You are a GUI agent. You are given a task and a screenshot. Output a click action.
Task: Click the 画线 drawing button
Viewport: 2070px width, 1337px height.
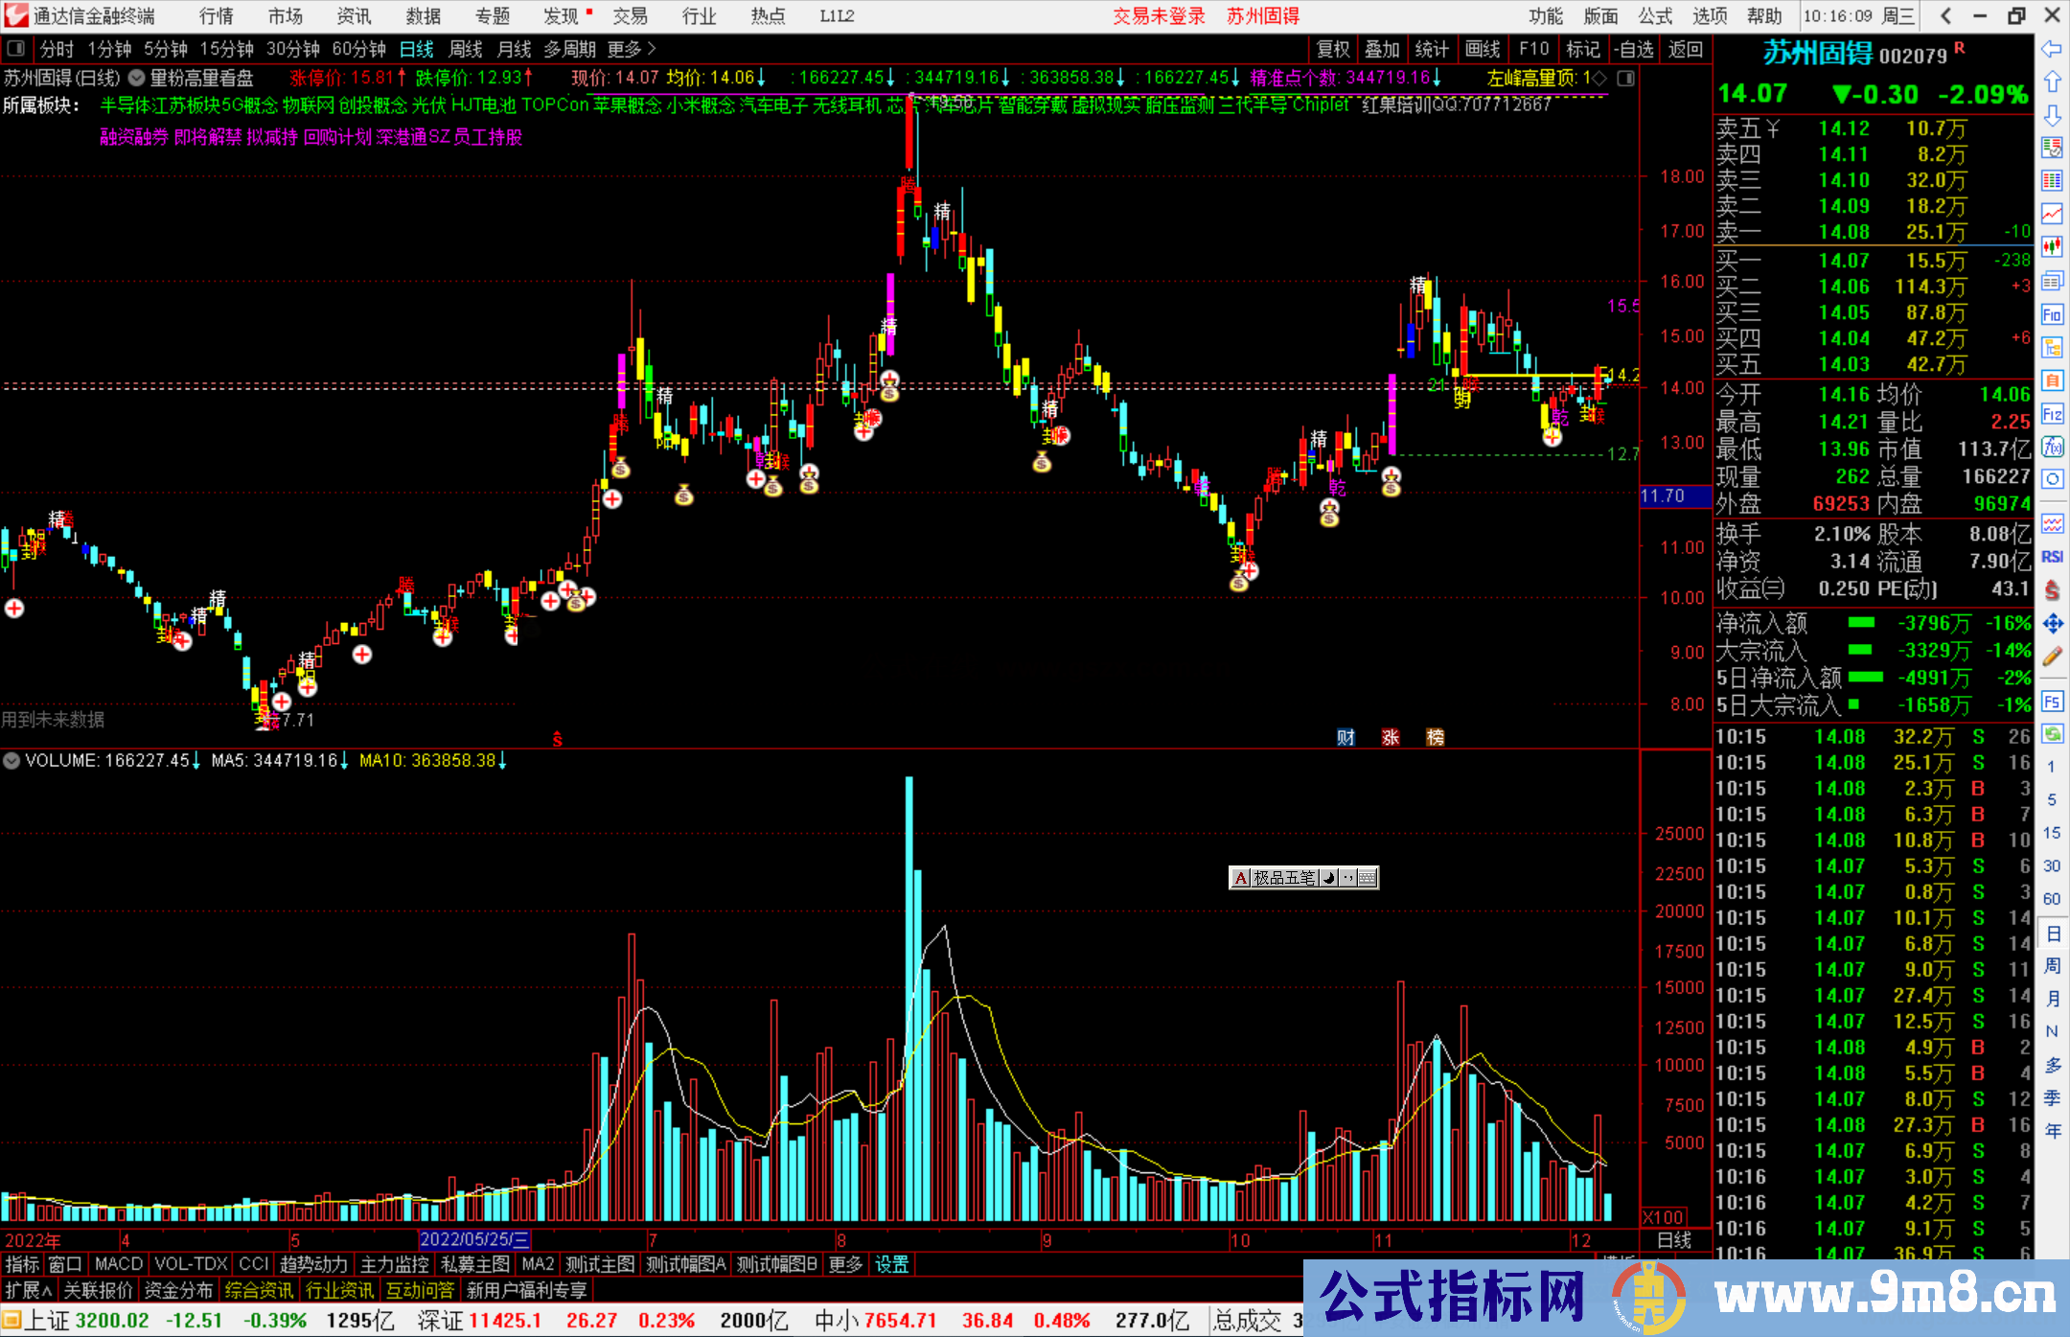(1482, 49)
